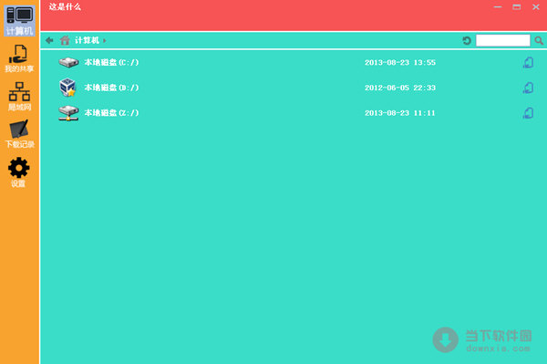Open the 设置 settings gear

click(18, 172)
